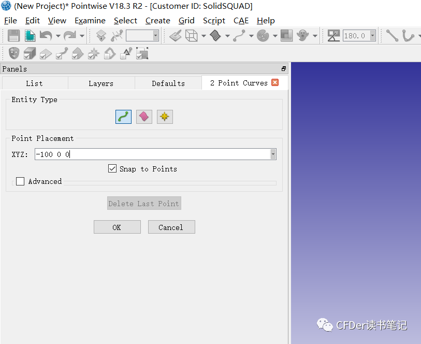Open the Select menu

click(x=125, y=21)
